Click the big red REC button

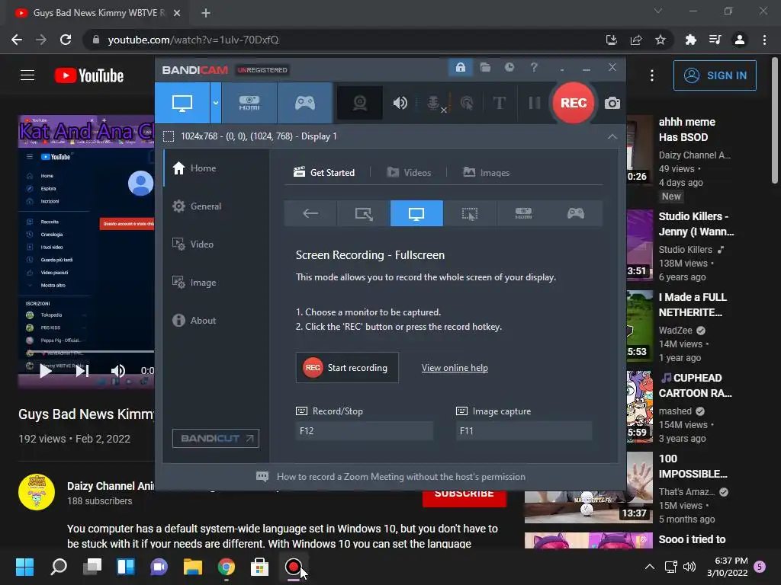(574, 103)
